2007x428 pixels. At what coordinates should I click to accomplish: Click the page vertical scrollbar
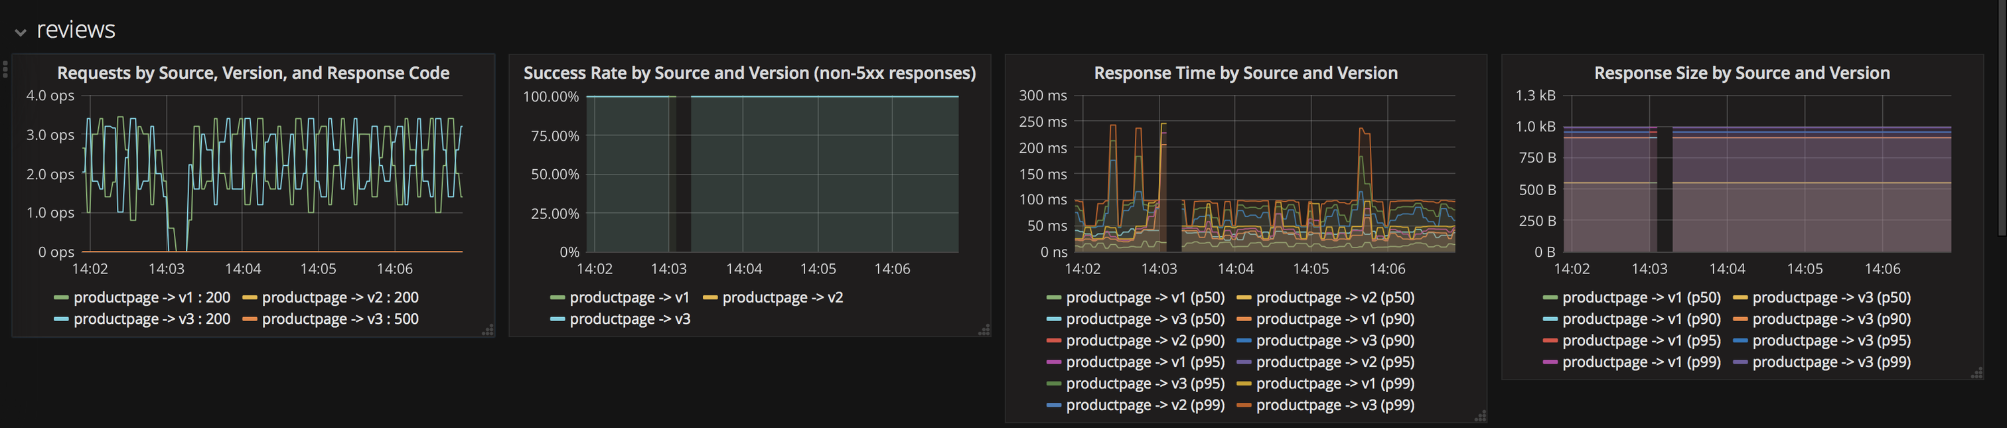pos(2002,117)
